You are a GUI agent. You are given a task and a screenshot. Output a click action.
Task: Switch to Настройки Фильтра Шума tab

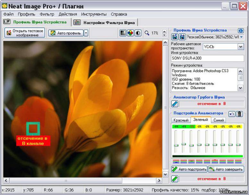pyautogui.click(x=105, y=22)
